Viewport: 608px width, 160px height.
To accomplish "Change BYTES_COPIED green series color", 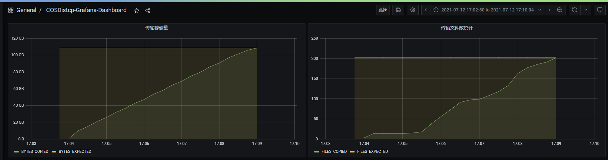I will click(16, 152).
